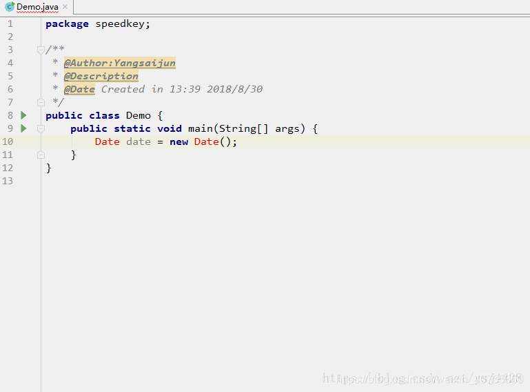Screen dimensions: 530x392
Task: Collapse the main method at line 9
Action: pyautogui.click(x=41, y=128)
